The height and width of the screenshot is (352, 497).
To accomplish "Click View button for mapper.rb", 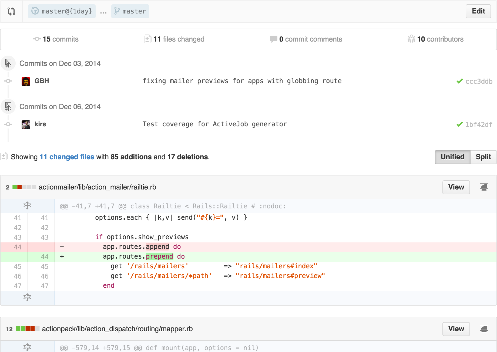I will click(x=456, y=329).
